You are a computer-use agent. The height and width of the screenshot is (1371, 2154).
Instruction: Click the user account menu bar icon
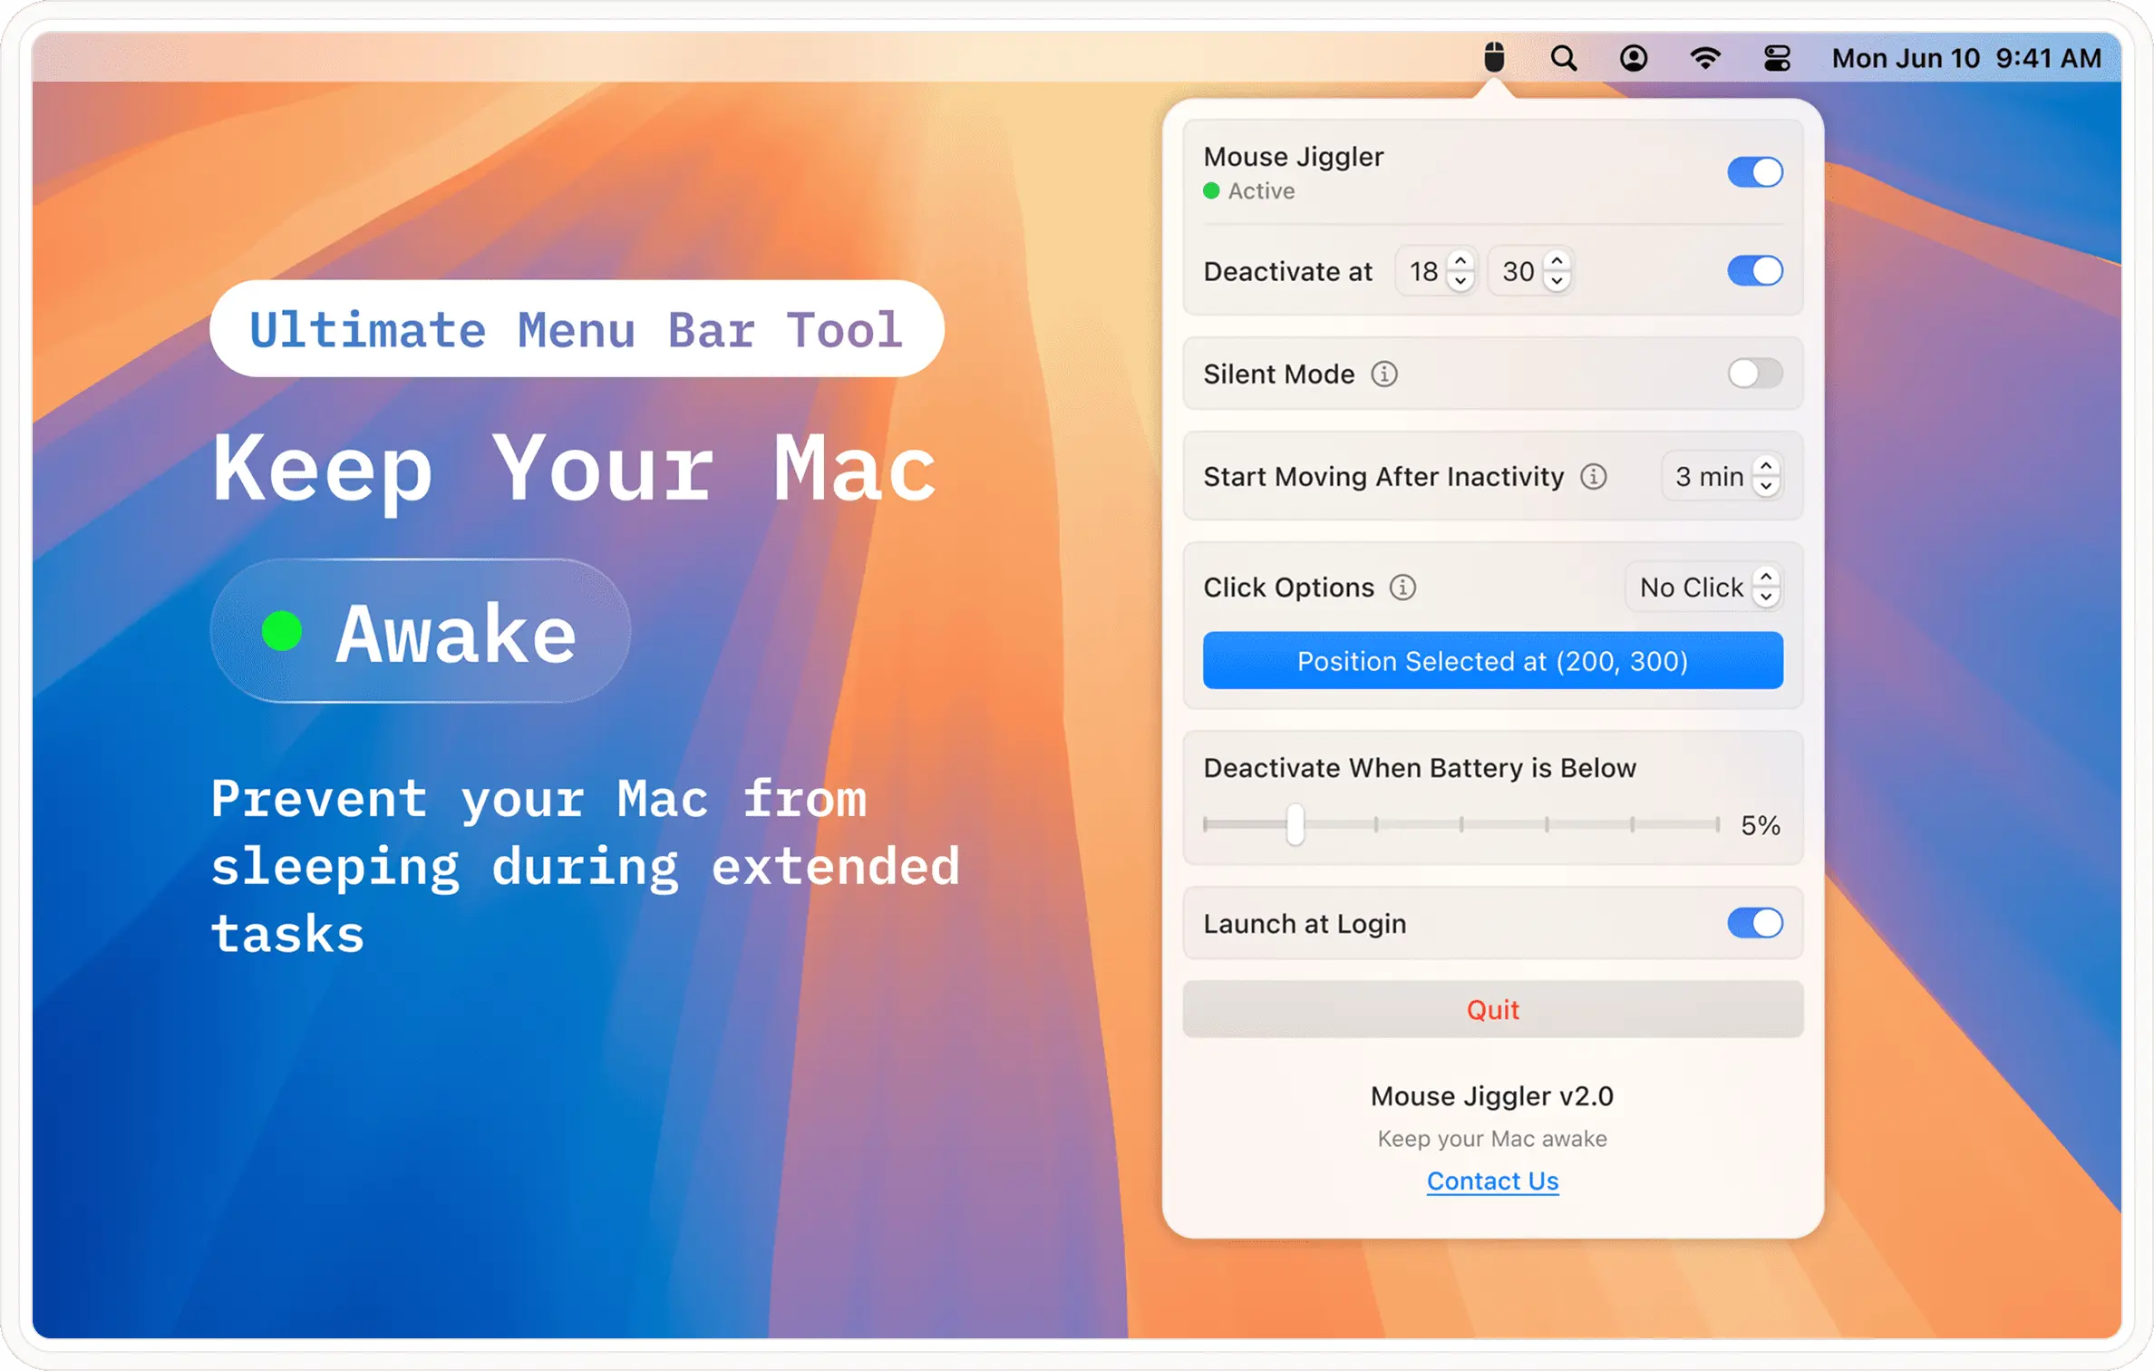point(1634,59)
